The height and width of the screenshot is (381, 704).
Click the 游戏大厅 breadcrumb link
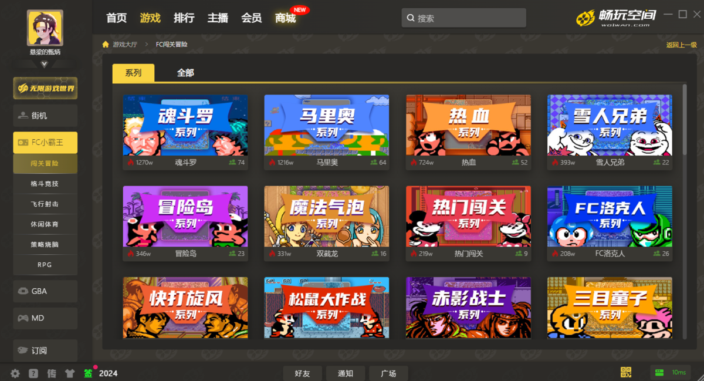(125, 45)
